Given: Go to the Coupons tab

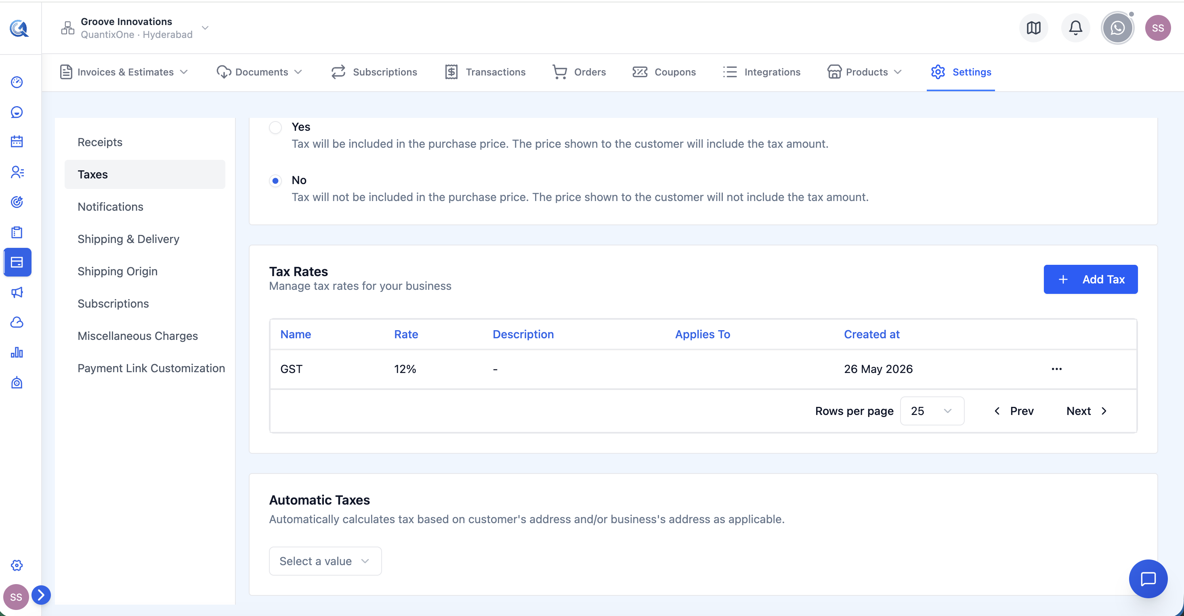Looking at the screenshot, I should point(664,72).
